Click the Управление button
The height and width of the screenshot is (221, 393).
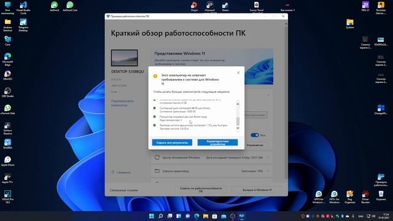tap(255, 145)
